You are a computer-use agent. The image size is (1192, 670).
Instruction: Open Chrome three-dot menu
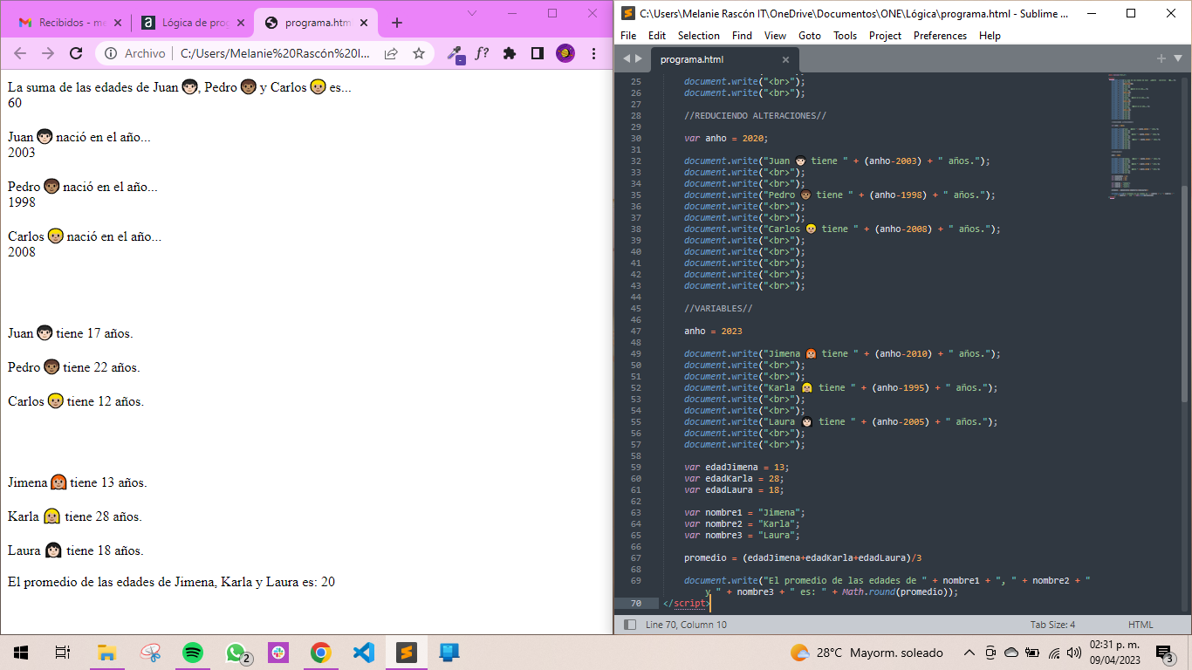pos(593,53)
